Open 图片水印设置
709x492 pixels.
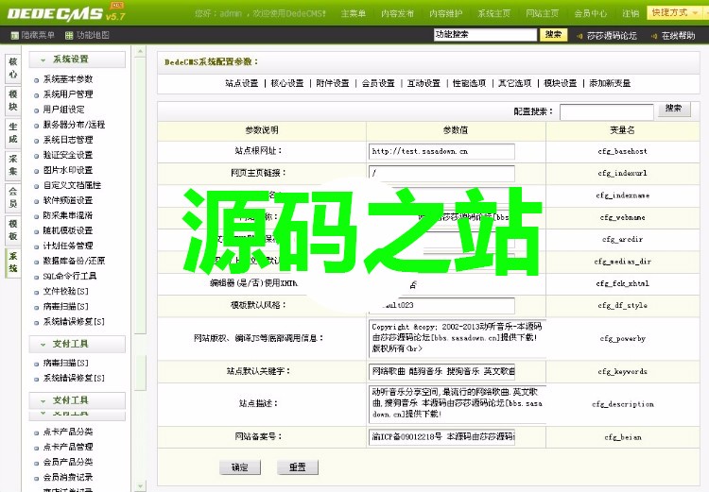pos(68,170)
